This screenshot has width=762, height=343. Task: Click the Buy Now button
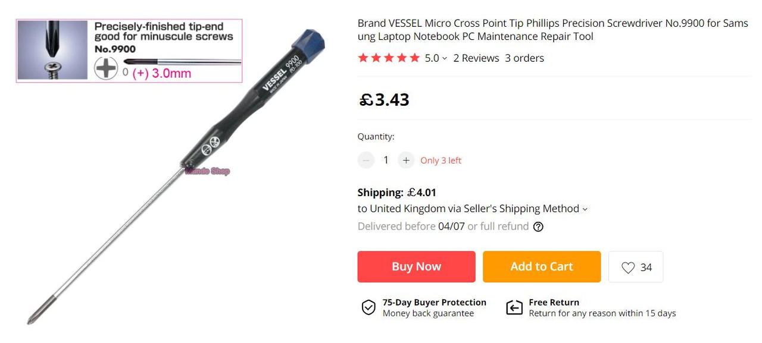(416, 267)
